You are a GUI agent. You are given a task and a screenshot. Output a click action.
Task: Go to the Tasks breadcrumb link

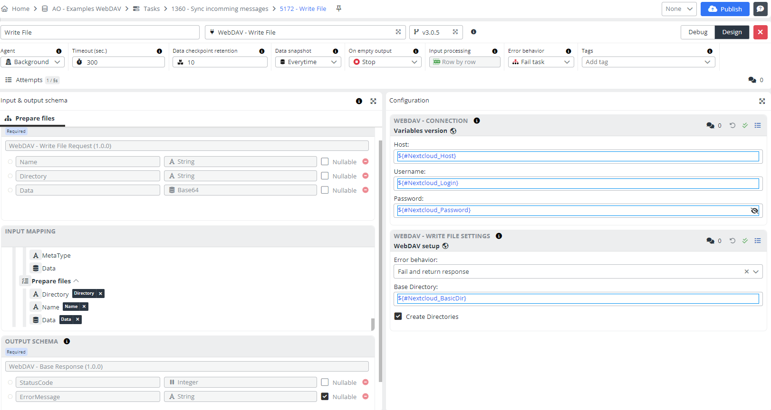(x=151, y=9)
